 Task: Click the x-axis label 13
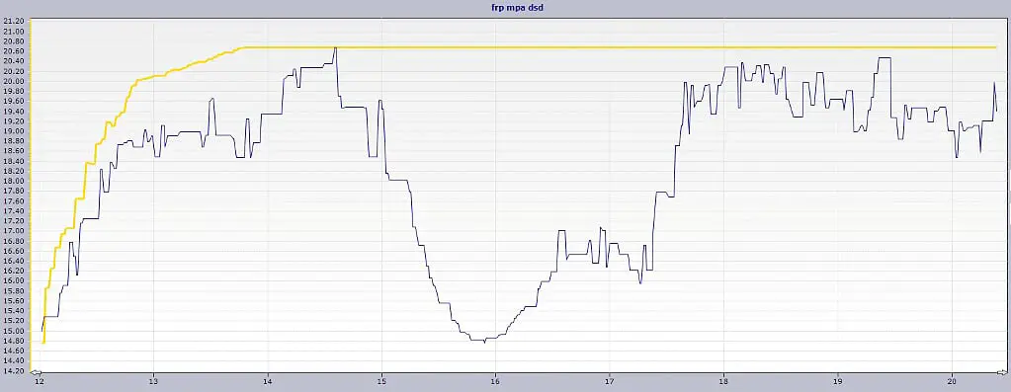153,382
